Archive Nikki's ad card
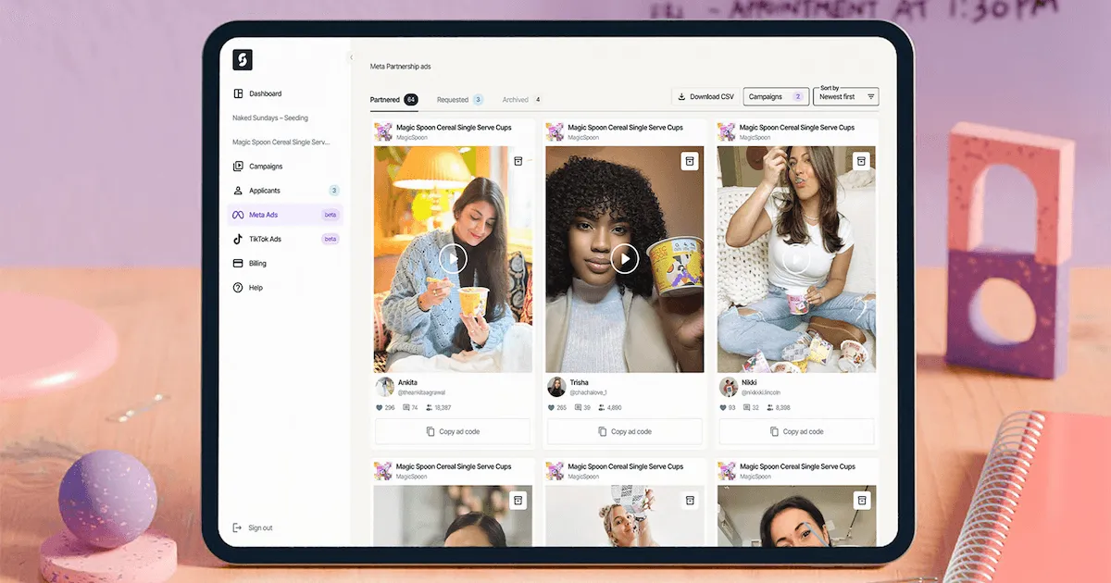 [861, 161]
